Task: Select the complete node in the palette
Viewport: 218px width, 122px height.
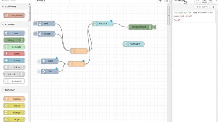Action: click(x=14, y=47)
